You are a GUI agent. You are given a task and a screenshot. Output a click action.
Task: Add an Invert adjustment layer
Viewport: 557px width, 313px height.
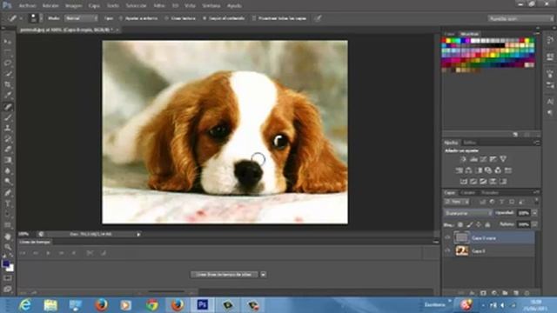464,182
